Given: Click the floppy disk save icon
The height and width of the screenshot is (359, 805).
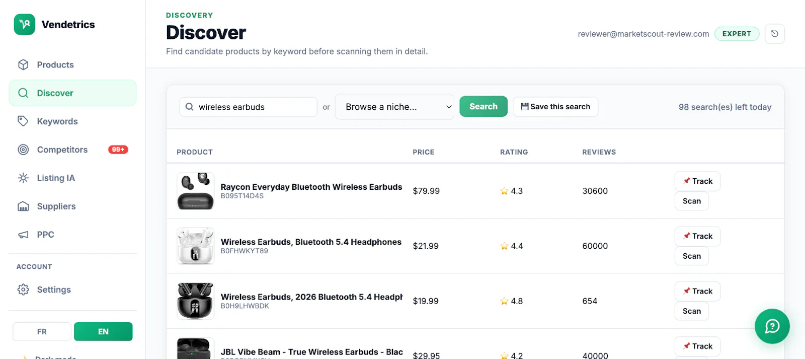Looking at the screenshot, I should pos(525,107).
